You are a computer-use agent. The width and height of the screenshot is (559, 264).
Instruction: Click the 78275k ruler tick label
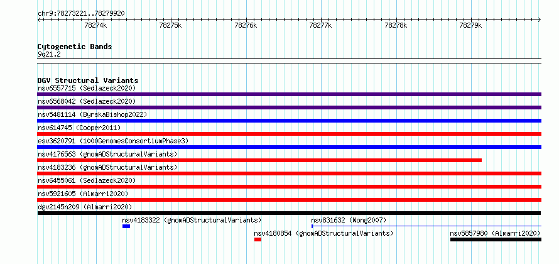[170, 25]
